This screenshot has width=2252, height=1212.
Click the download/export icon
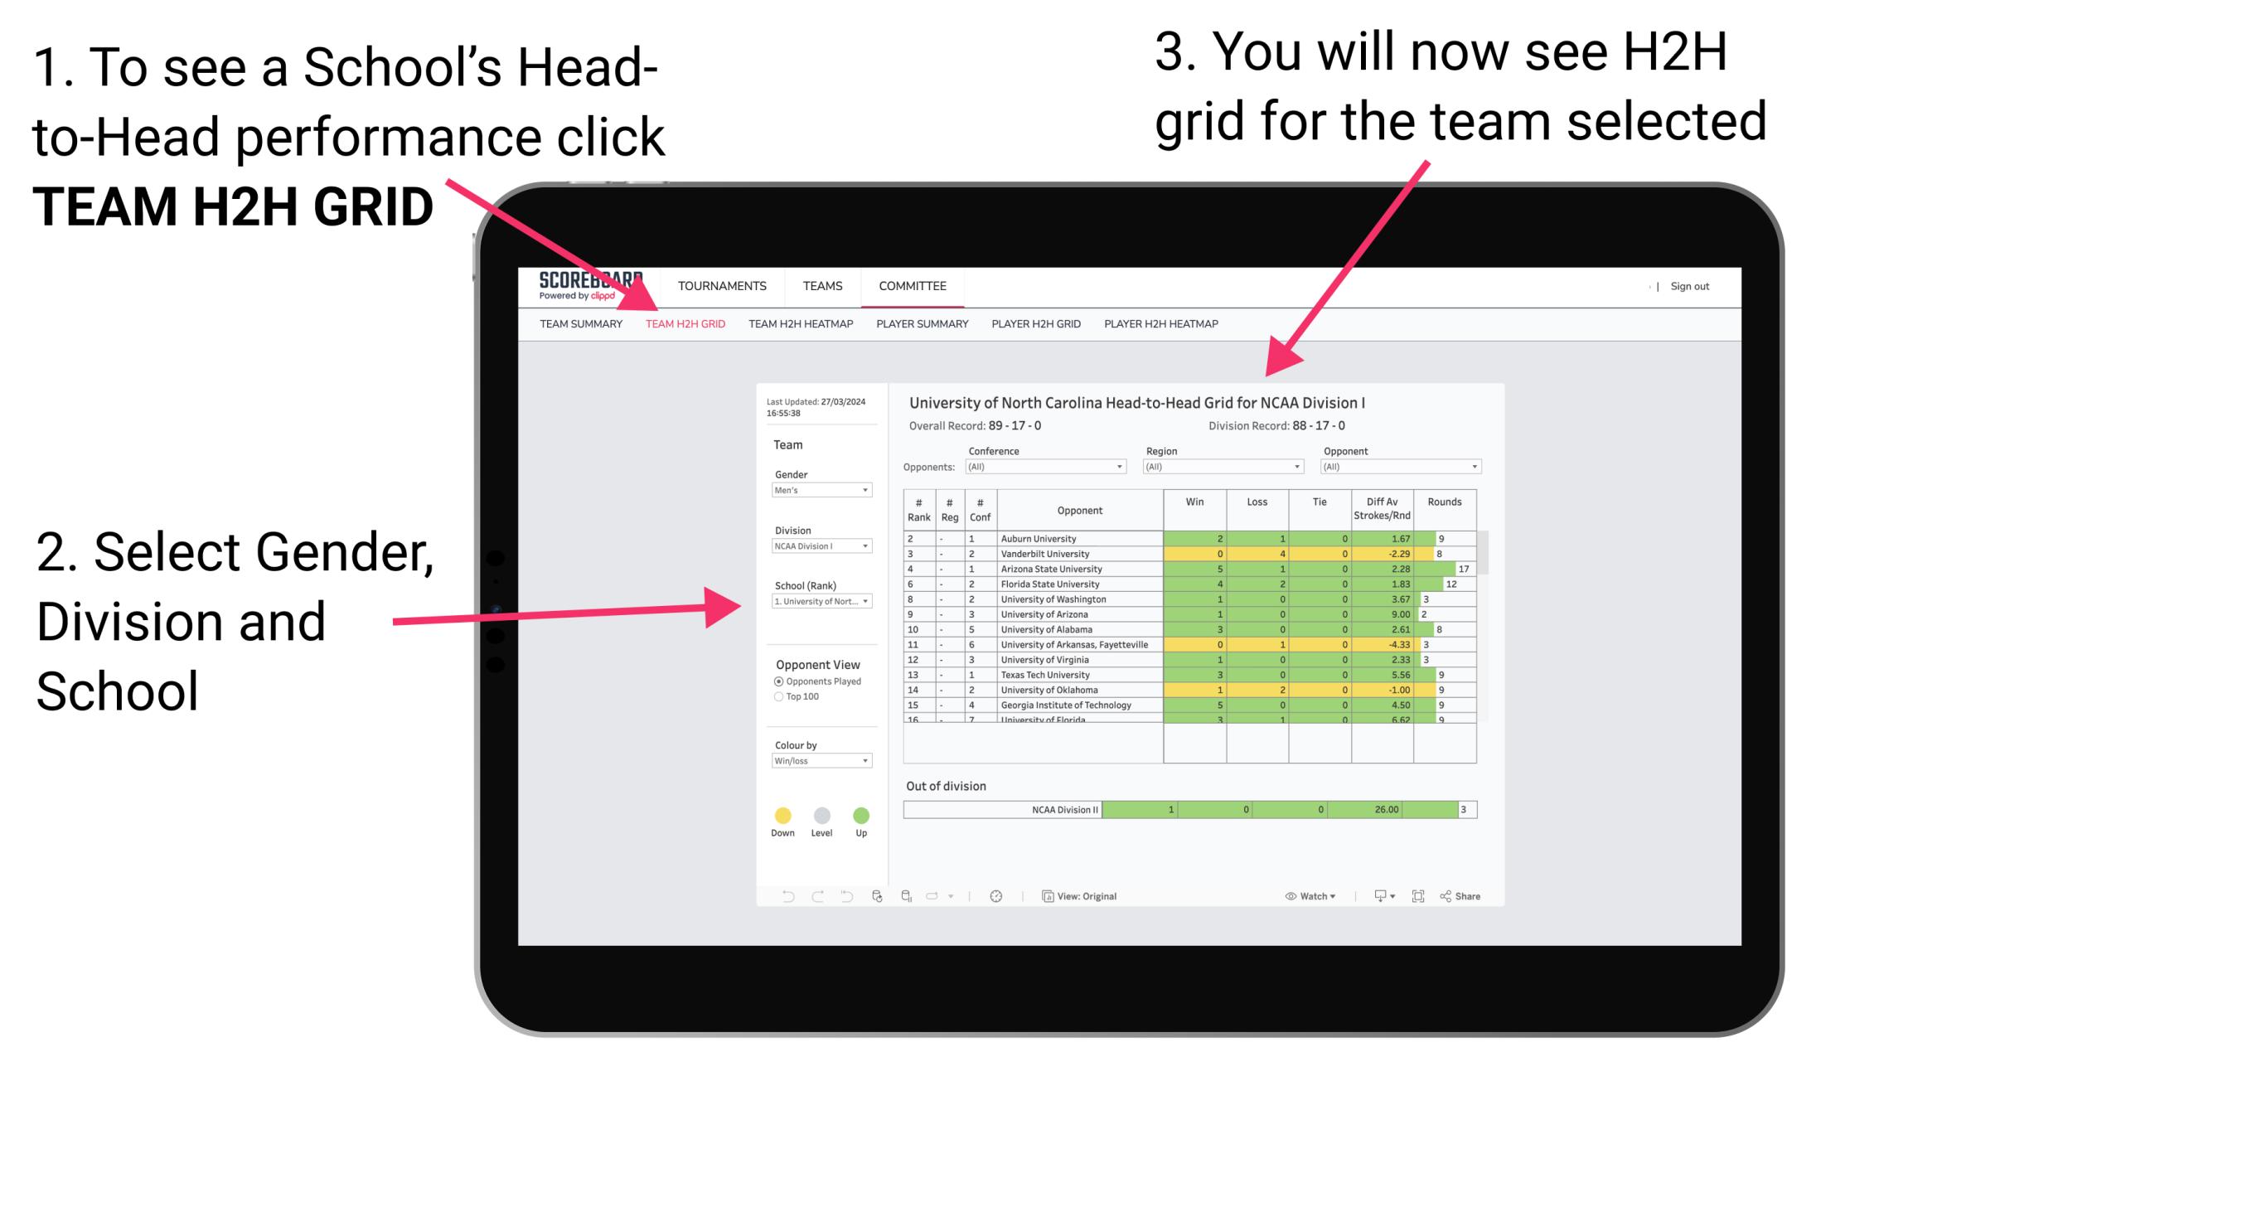pyautogui.click(x=1378, y=895)
